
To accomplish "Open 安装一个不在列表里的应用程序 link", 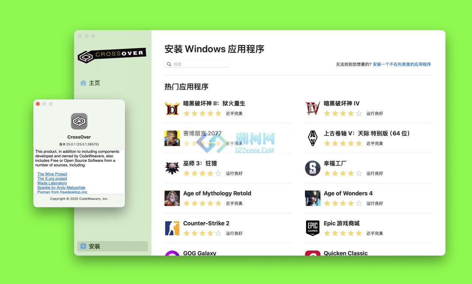I will (402, 64).
